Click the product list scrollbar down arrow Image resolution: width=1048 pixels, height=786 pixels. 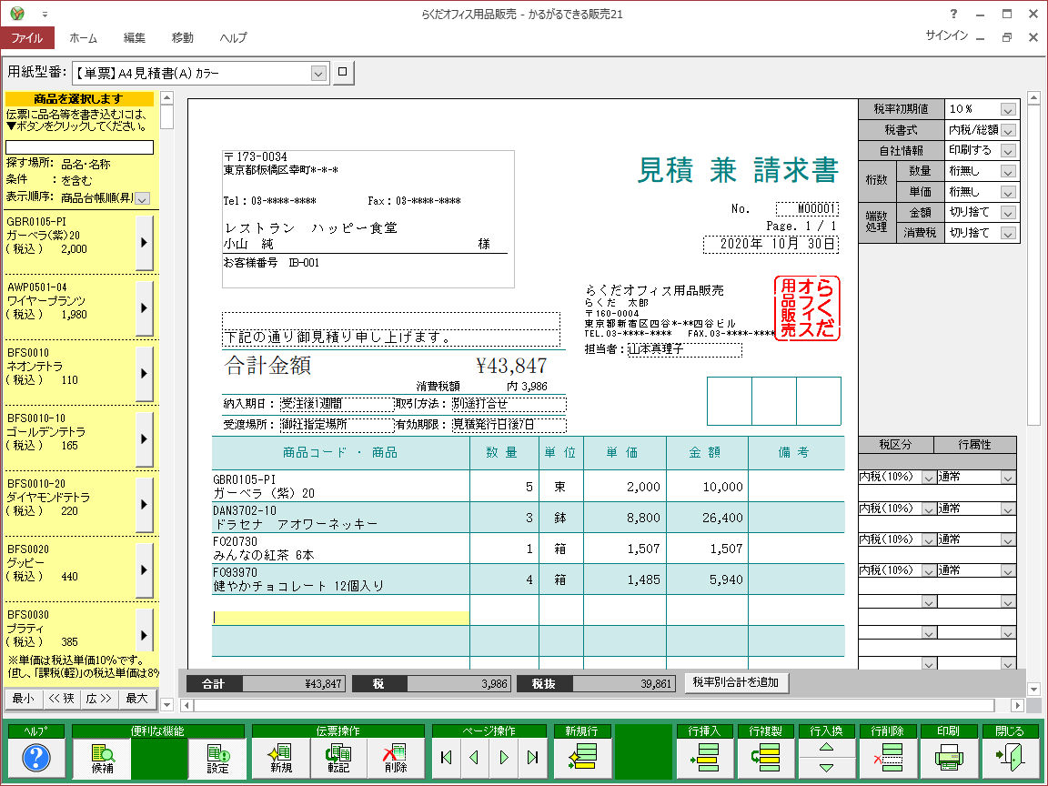[167, 704]
